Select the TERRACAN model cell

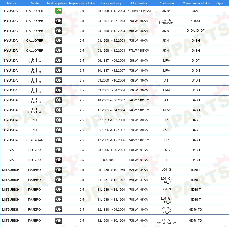pos(35,140)
